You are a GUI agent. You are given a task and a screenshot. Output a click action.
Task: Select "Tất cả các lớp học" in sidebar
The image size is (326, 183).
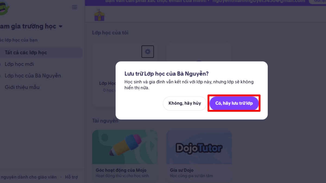[x=41, y=53]
